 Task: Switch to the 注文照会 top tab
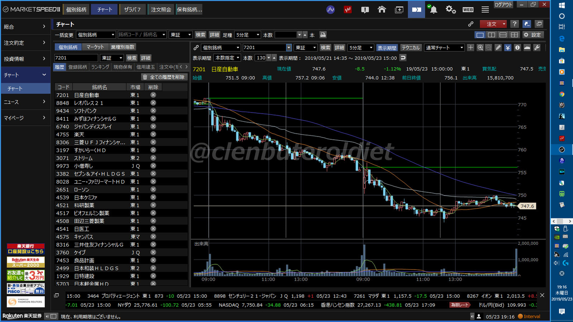[161, 9]
